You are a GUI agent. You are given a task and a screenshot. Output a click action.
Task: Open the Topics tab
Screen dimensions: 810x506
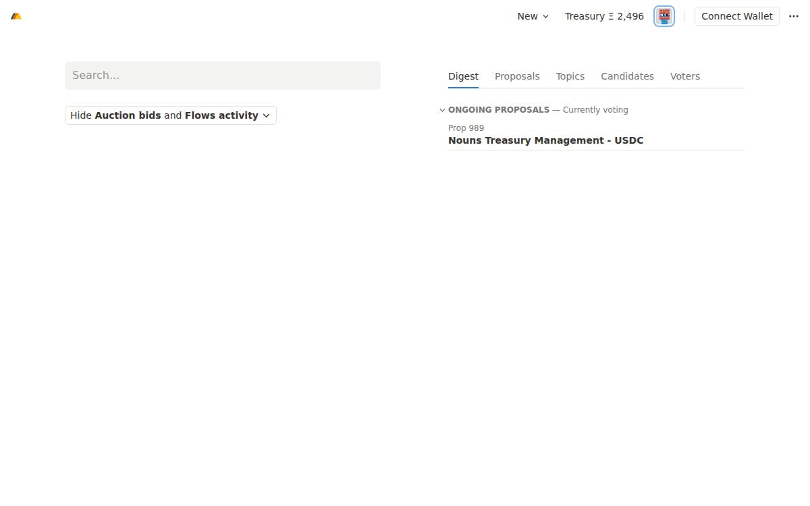pyautogui.click(x=570, y=76)
